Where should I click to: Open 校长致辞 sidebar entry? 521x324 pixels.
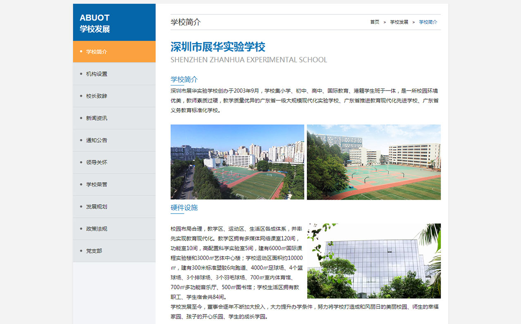[x=114, y=96]
